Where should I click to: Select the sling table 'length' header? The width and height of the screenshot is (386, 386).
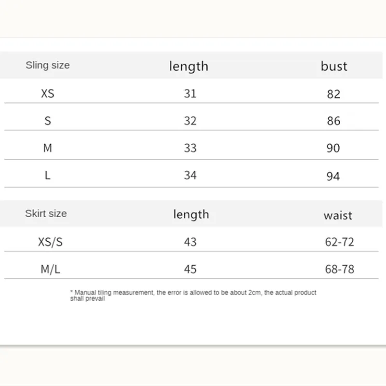tap(189, 66)
